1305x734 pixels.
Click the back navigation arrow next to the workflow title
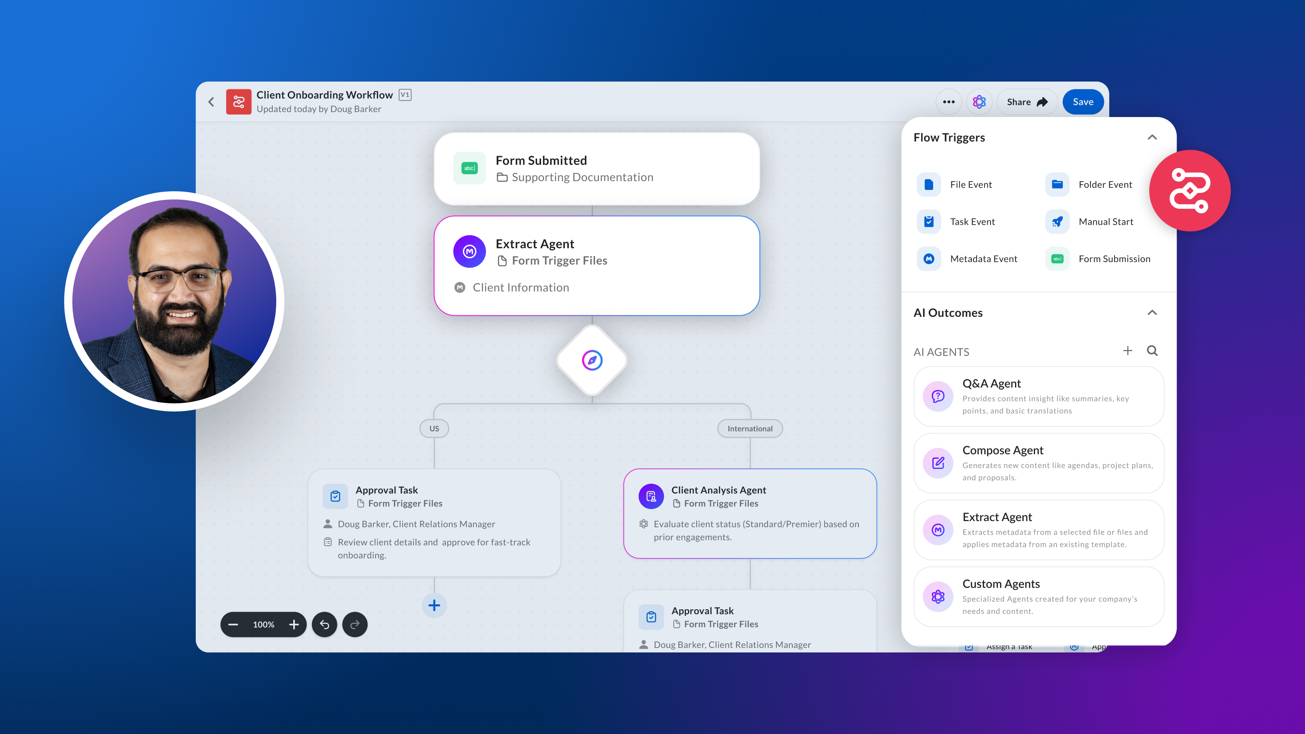click(x=211, y=101)
